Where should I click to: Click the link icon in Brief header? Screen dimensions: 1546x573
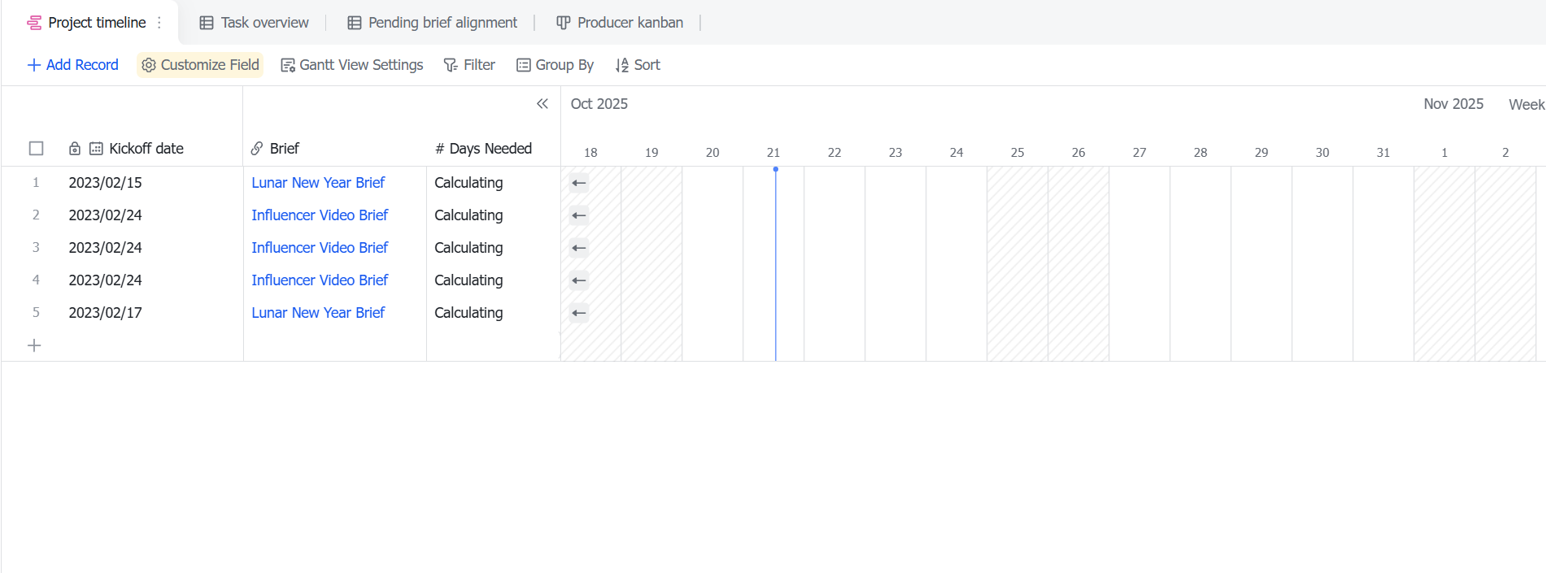pos(257,149)
